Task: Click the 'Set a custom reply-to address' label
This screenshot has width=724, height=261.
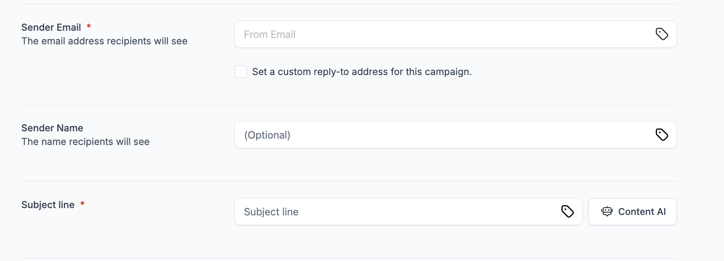Action: (362, 72)
